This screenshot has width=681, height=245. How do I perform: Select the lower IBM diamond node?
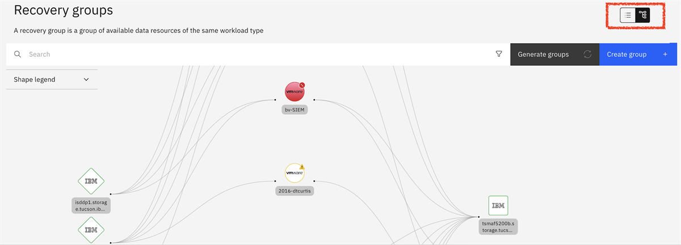91,231
